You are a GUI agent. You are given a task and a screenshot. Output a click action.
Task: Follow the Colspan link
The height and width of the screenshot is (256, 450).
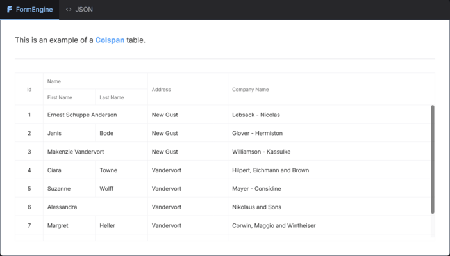[110, 40]
